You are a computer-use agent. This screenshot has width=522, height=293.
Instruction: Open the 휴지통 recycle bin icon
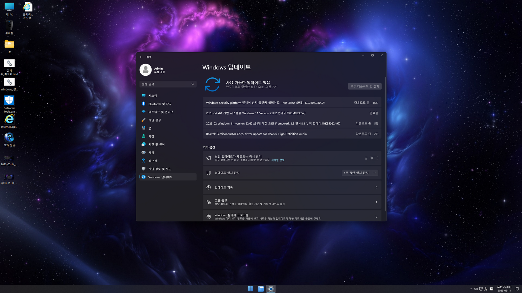point(9,28)
